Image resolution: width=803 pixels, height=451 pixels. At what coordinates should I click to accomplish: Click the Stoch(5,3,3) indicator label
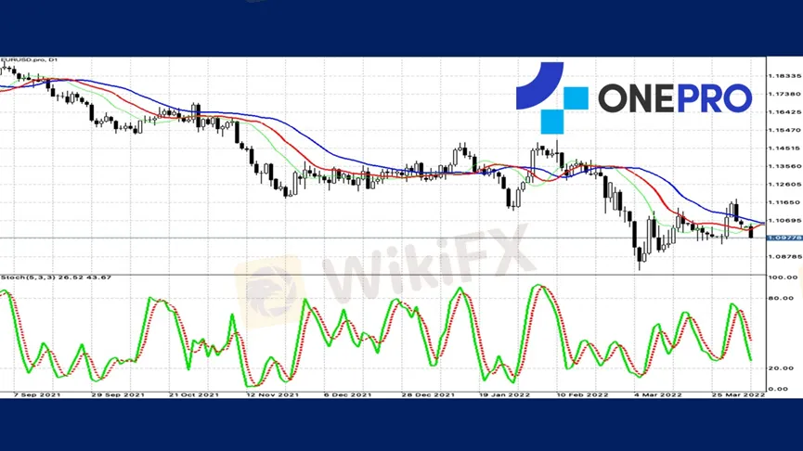click(43, 277)
